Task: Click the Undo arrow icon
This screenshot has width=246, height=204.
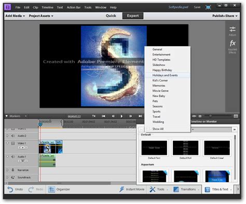Action: 10,190
